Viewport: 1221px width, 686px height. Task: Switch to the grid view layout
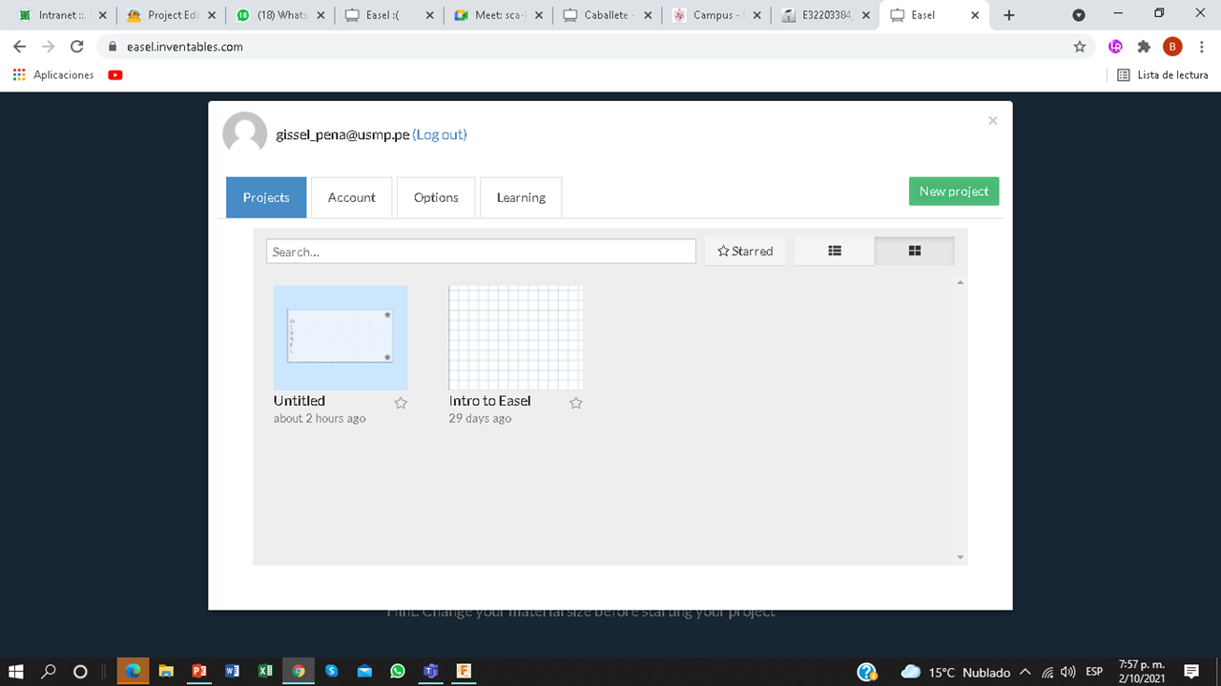coord(915,251)
